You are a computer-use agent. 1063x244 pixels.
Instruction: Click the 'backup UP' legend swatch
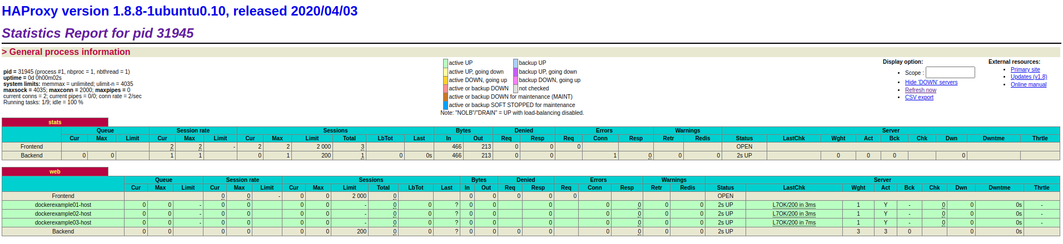(515, 63)
